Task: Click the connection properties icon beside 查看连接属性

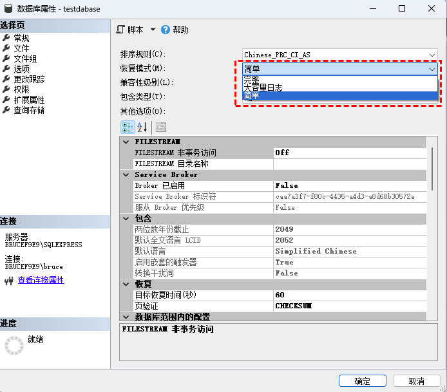Action: (x=9, y=281)
